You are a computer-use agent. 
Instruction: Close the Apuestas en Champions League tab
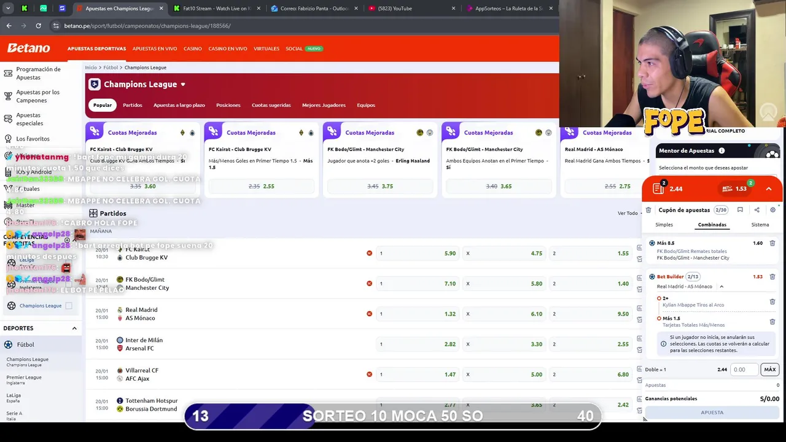[x=161, y=9]
